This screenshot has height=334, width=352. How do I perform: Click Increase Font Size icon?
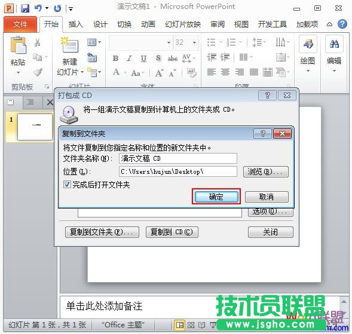tap(159, 73)
